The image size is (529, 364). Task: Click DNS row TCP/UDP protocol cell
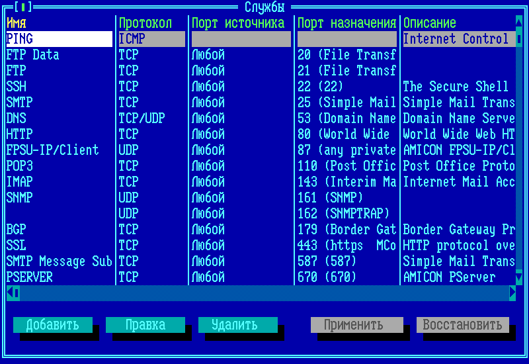[x=142, y=118]
